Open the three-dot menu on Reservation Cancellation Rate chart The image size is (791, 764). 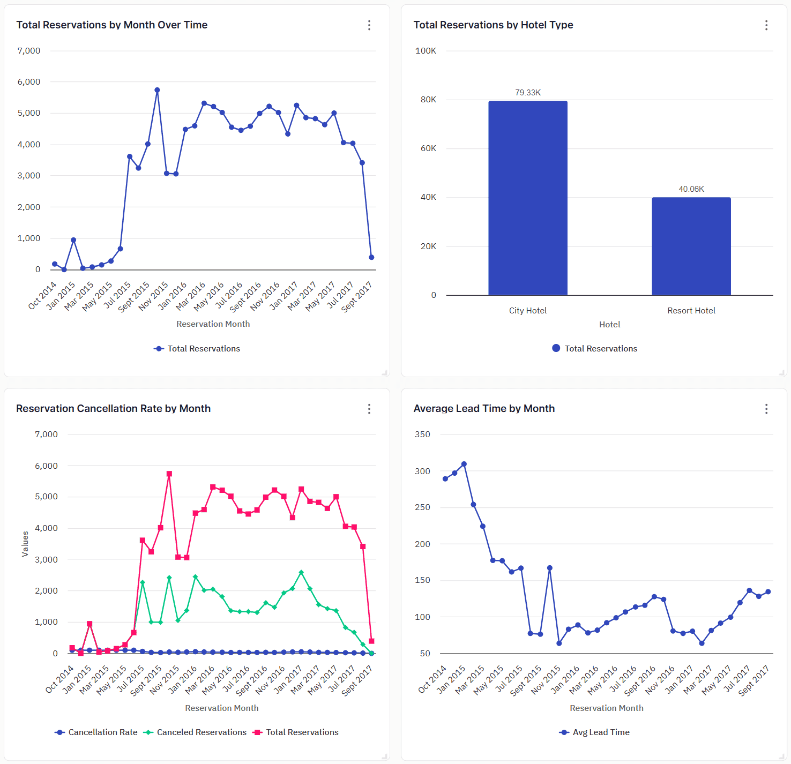click(369, 409)
